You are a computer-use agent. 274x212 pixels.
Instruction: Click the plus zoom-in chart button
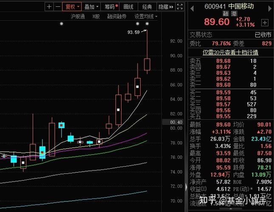pos(49,7)
